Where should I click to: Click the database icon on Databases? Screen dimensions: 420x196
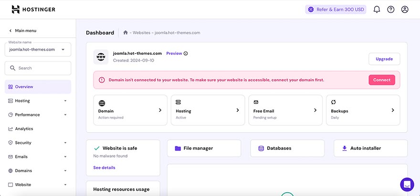click(261, 148)
